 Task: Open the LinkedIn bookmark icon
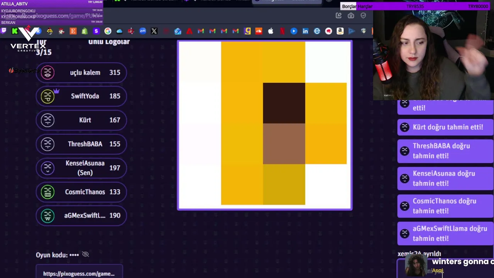coord(305,31)
